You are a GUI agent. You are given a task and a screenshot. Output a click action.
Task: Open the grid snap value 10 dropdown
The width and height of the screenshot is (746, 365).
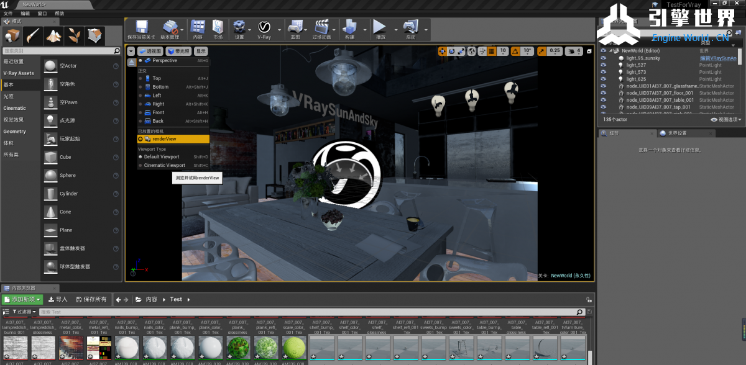(x=503, y=51)
